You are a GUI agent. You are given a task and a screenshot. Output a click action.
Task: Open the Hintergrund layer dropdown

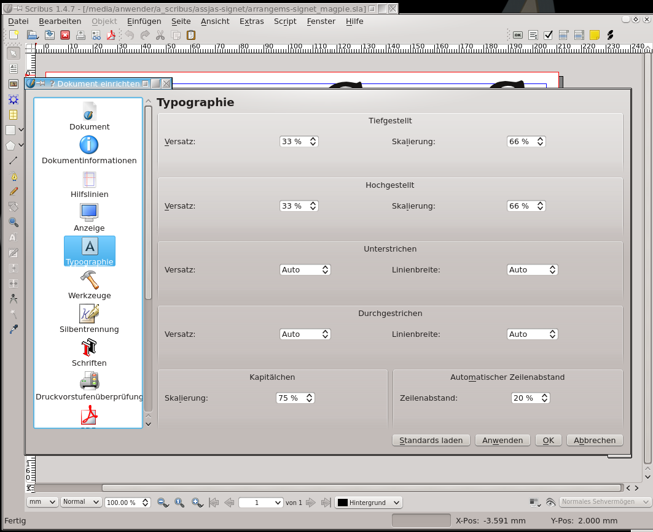point(369,502)
